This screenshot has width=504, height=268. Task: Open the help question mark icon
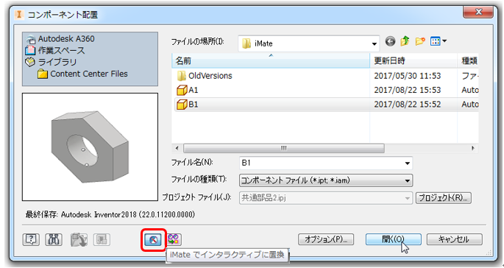point(31,240)
